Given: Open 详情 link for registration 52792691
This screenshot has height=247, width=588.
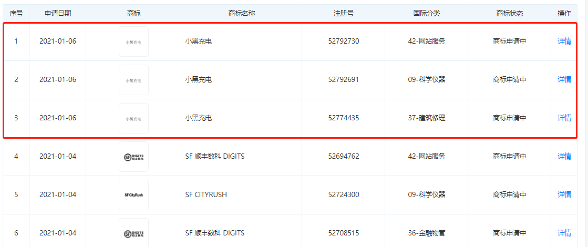Looking at the screenshot, I should (564, 79).
